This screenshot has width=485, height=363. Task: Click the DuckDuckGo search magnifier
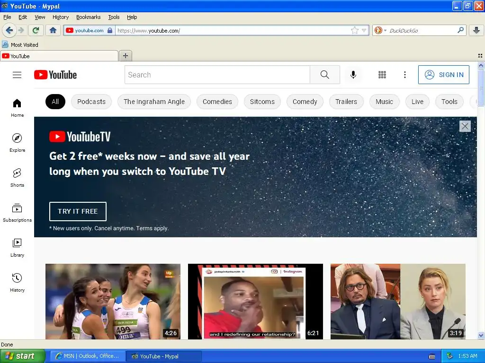460,30
